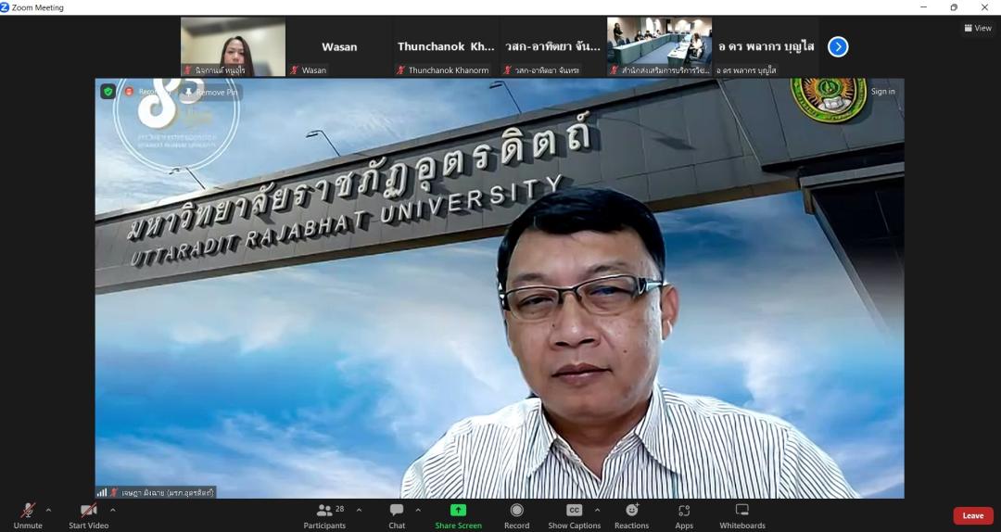Screen dimensions: 1001x532
Task: Show next participants with blue arrow
Action: 838,46
